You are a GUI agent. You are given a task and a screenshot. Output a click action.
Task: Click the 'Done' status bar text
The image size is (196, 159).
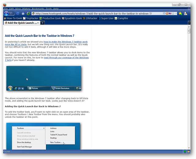[x=7, y=151]
